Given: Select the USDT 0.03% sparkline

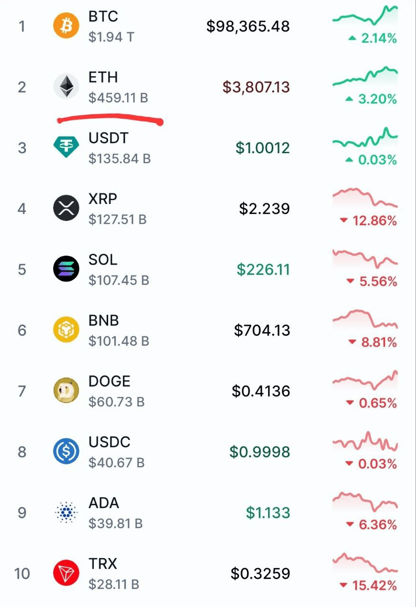Looking at the screenshot, I should click(365, 138).
